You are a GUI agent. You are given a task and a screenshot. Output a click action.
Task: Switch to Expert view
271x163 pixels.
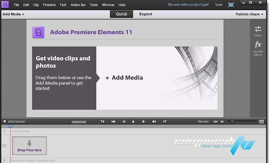point(146,14)
